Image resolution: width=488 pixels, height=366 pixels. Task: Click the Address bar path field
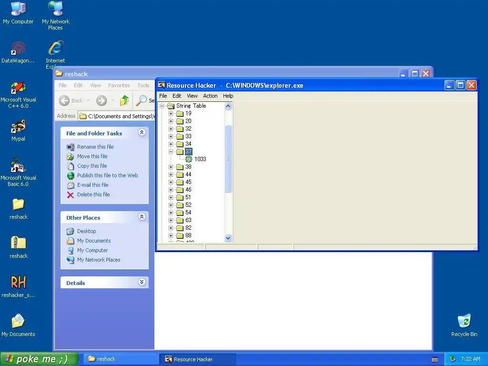[117, 116]
